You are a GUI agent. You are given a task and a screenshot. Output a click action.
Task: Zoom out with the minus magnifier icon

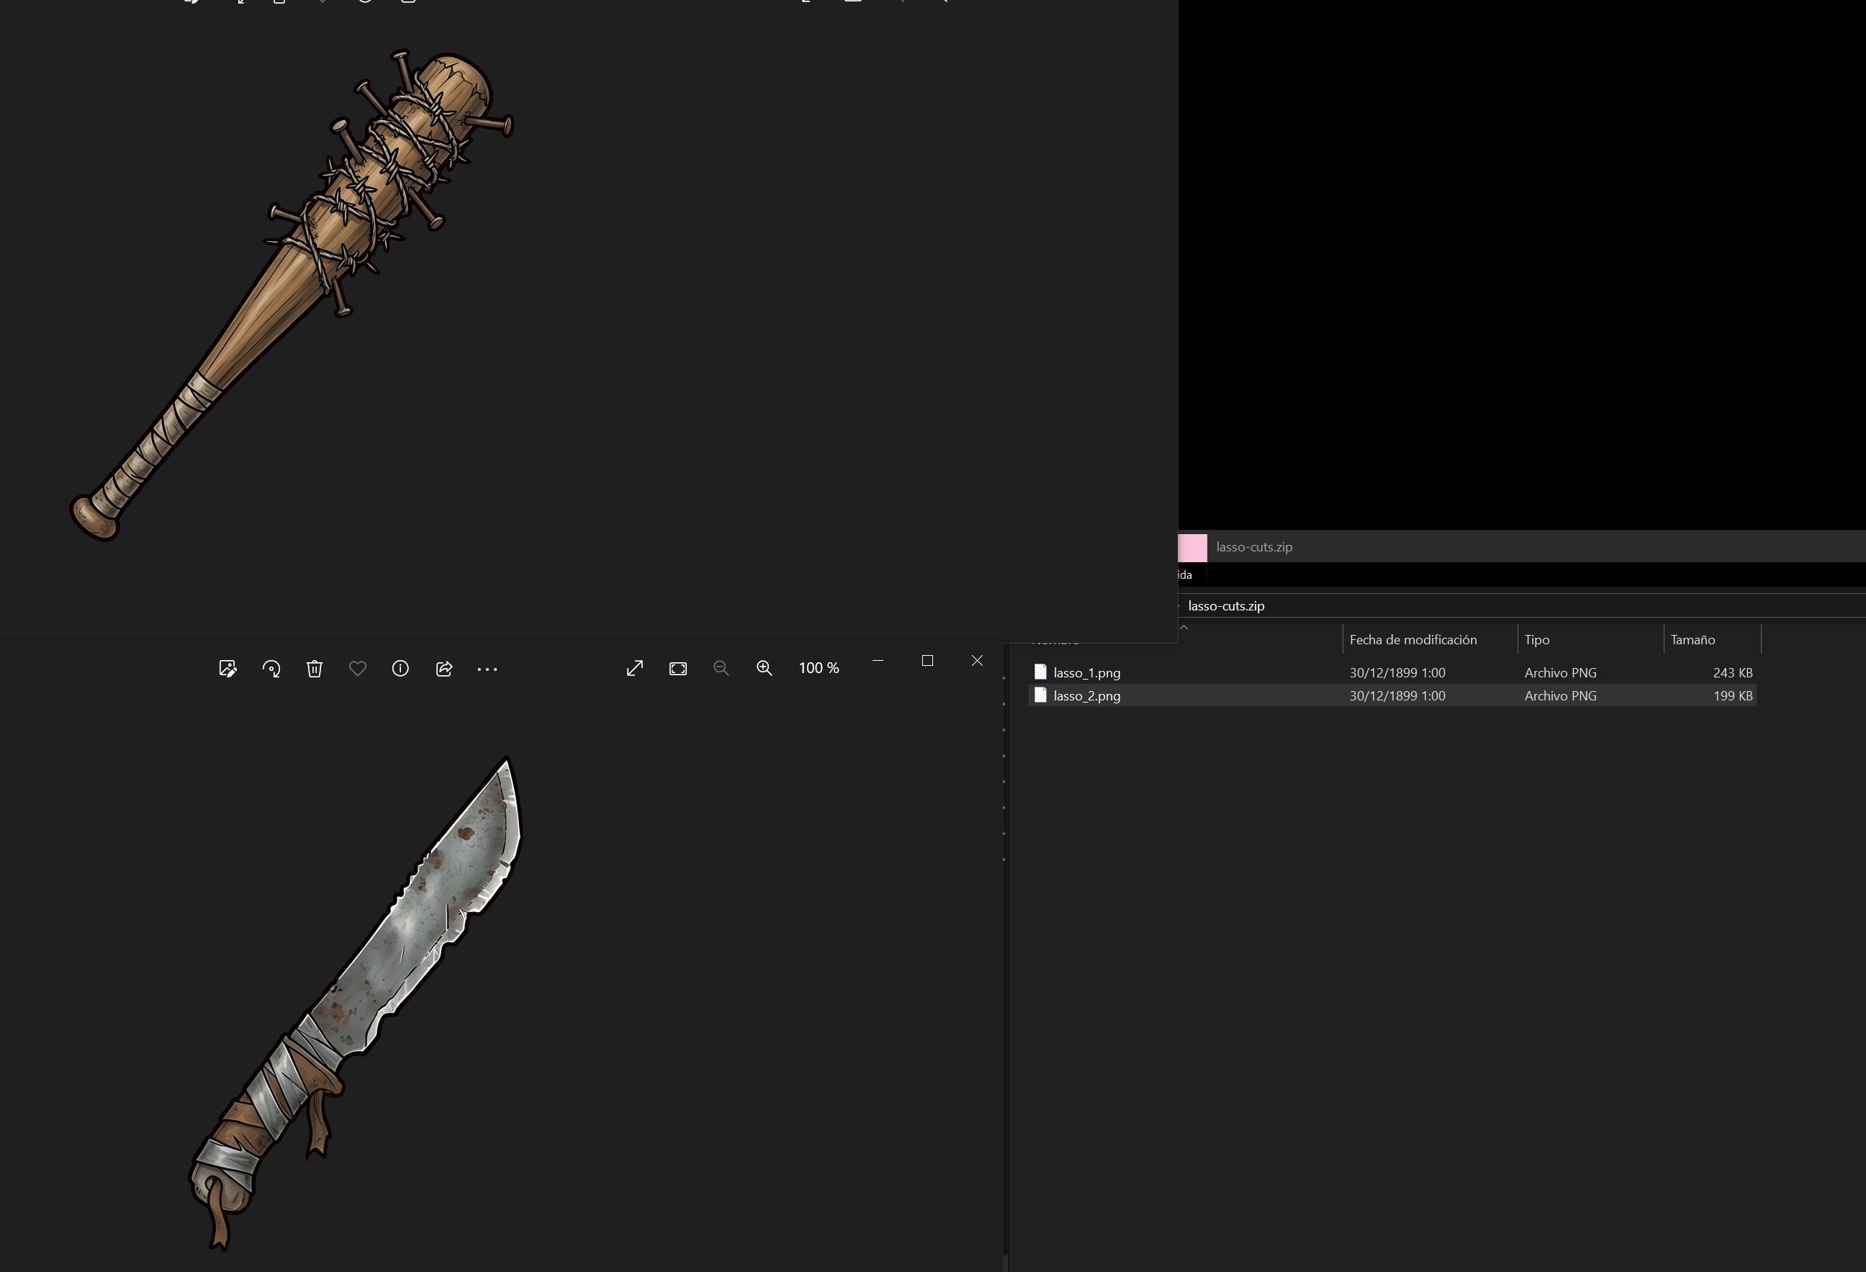click(x=721, y=668)
